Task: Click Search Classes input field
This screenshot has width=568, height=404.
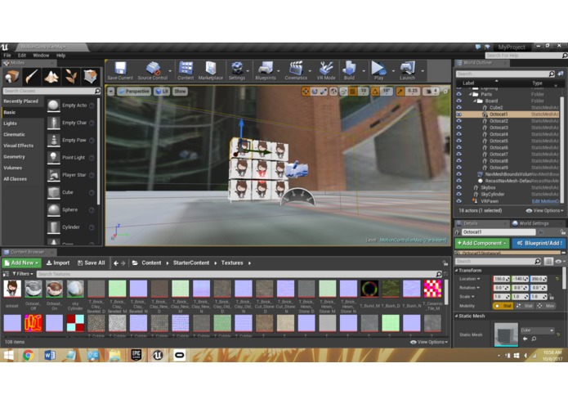Action: (x=51, y=91)
